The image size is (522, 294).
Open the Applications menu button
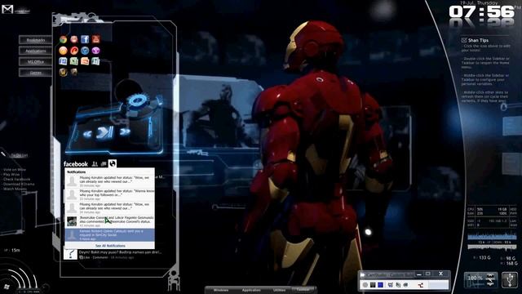click(36, 51)
